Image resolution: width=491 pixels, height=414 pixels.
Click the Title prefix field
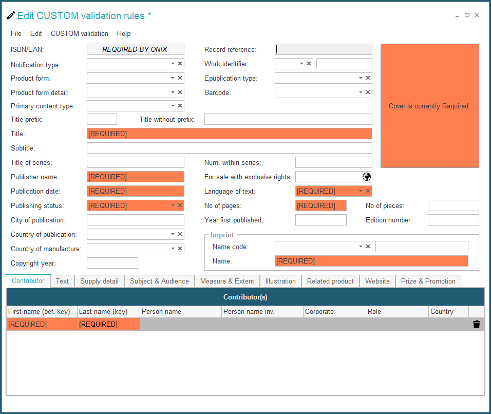(102, 119)
